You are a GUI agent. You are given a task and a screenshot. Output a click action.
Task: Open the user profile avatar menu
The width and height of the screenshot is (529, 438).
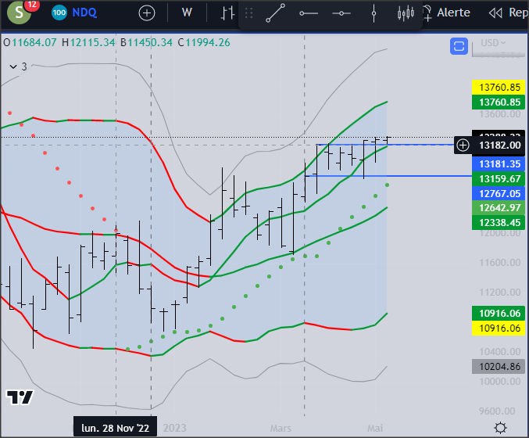click(x=20, y=13)
